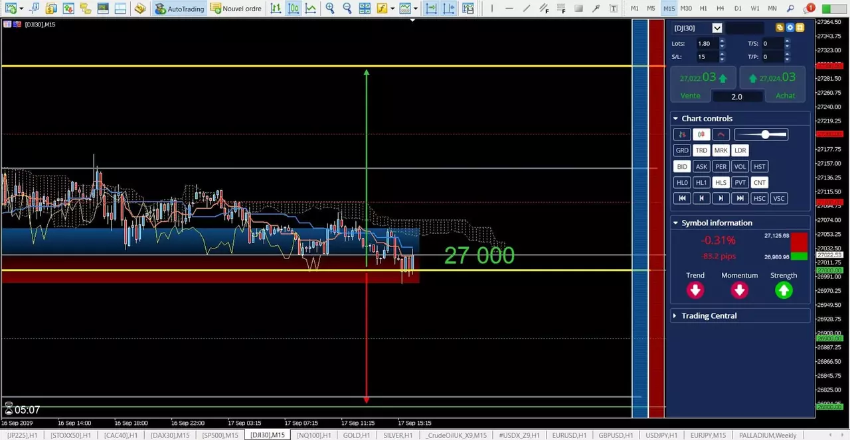850x440 pixels.
Task: Toggle LDR chart control
Action: point(740,150)
